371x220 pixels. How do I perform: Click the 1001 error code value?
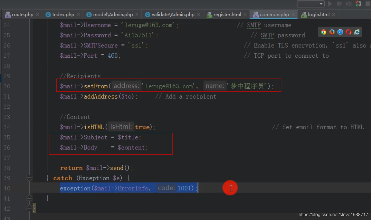tap(184, 188)
